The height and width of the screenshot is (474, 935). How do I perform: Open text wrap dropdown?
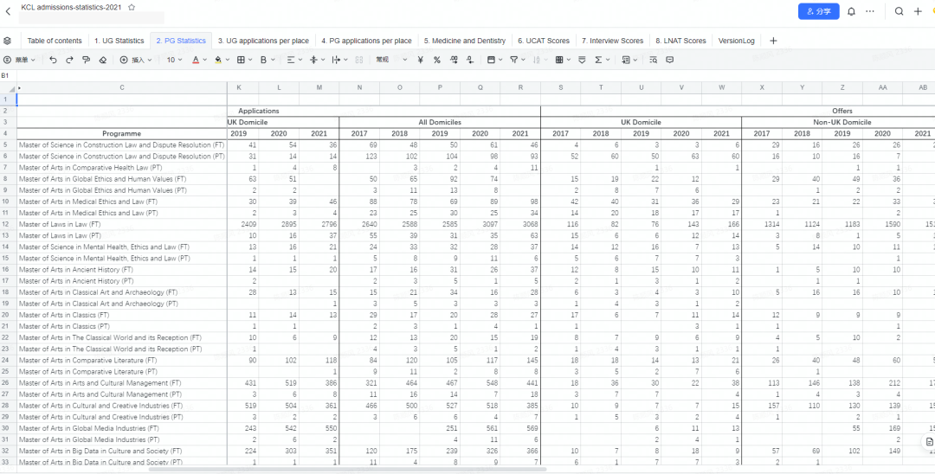coord(339,60)
